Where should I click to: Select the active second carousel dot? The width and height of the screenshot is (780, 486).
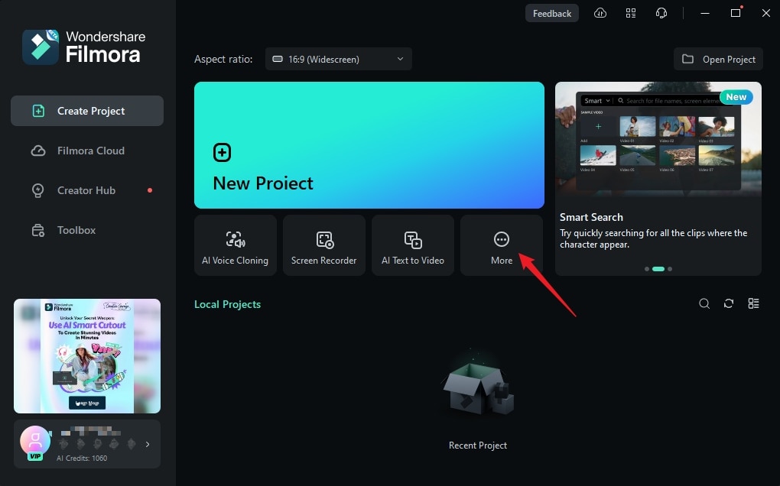pos(658,269)
